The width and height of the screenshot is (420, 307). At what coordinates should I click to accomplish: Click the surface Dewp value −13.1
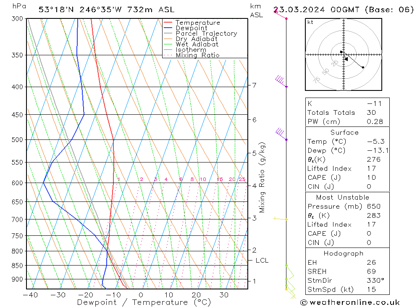tap(378, 151)
